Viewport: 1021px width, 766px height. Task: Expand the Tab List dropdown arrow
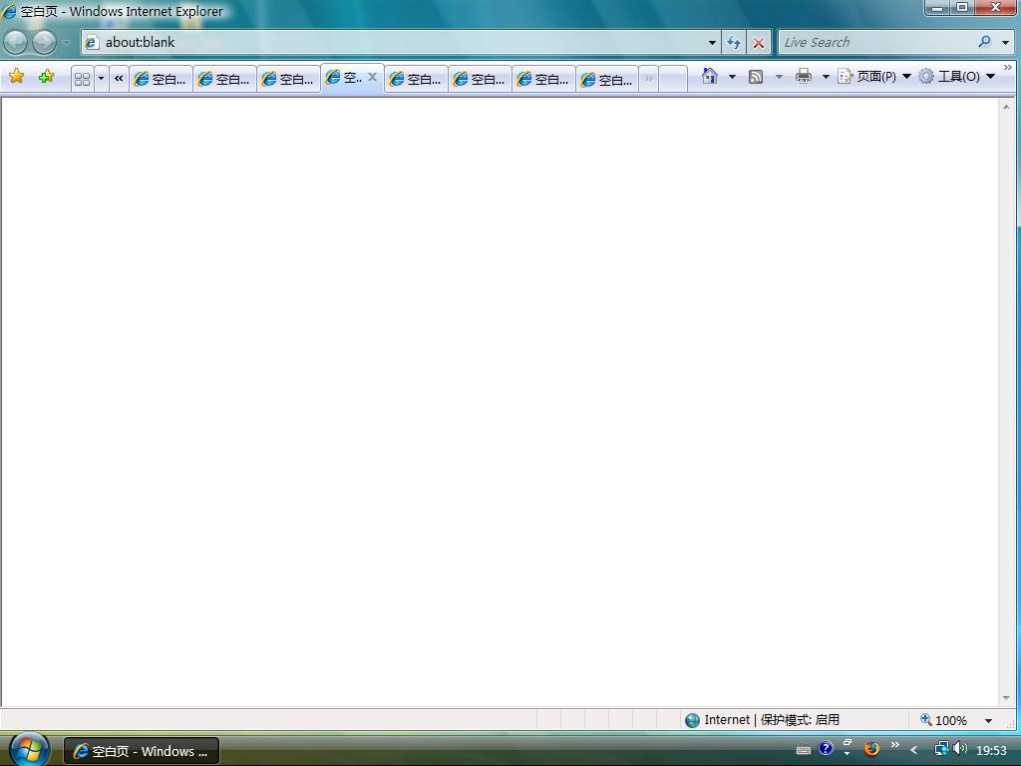tap(101, 78)
